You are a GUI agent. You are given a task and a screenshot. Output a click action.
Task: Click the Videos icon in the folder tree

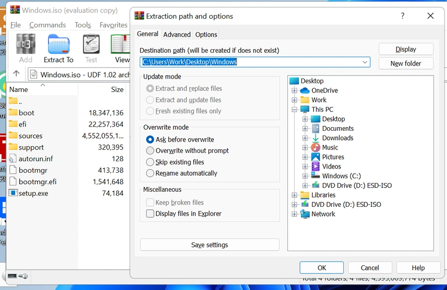(x=315, y=166)
